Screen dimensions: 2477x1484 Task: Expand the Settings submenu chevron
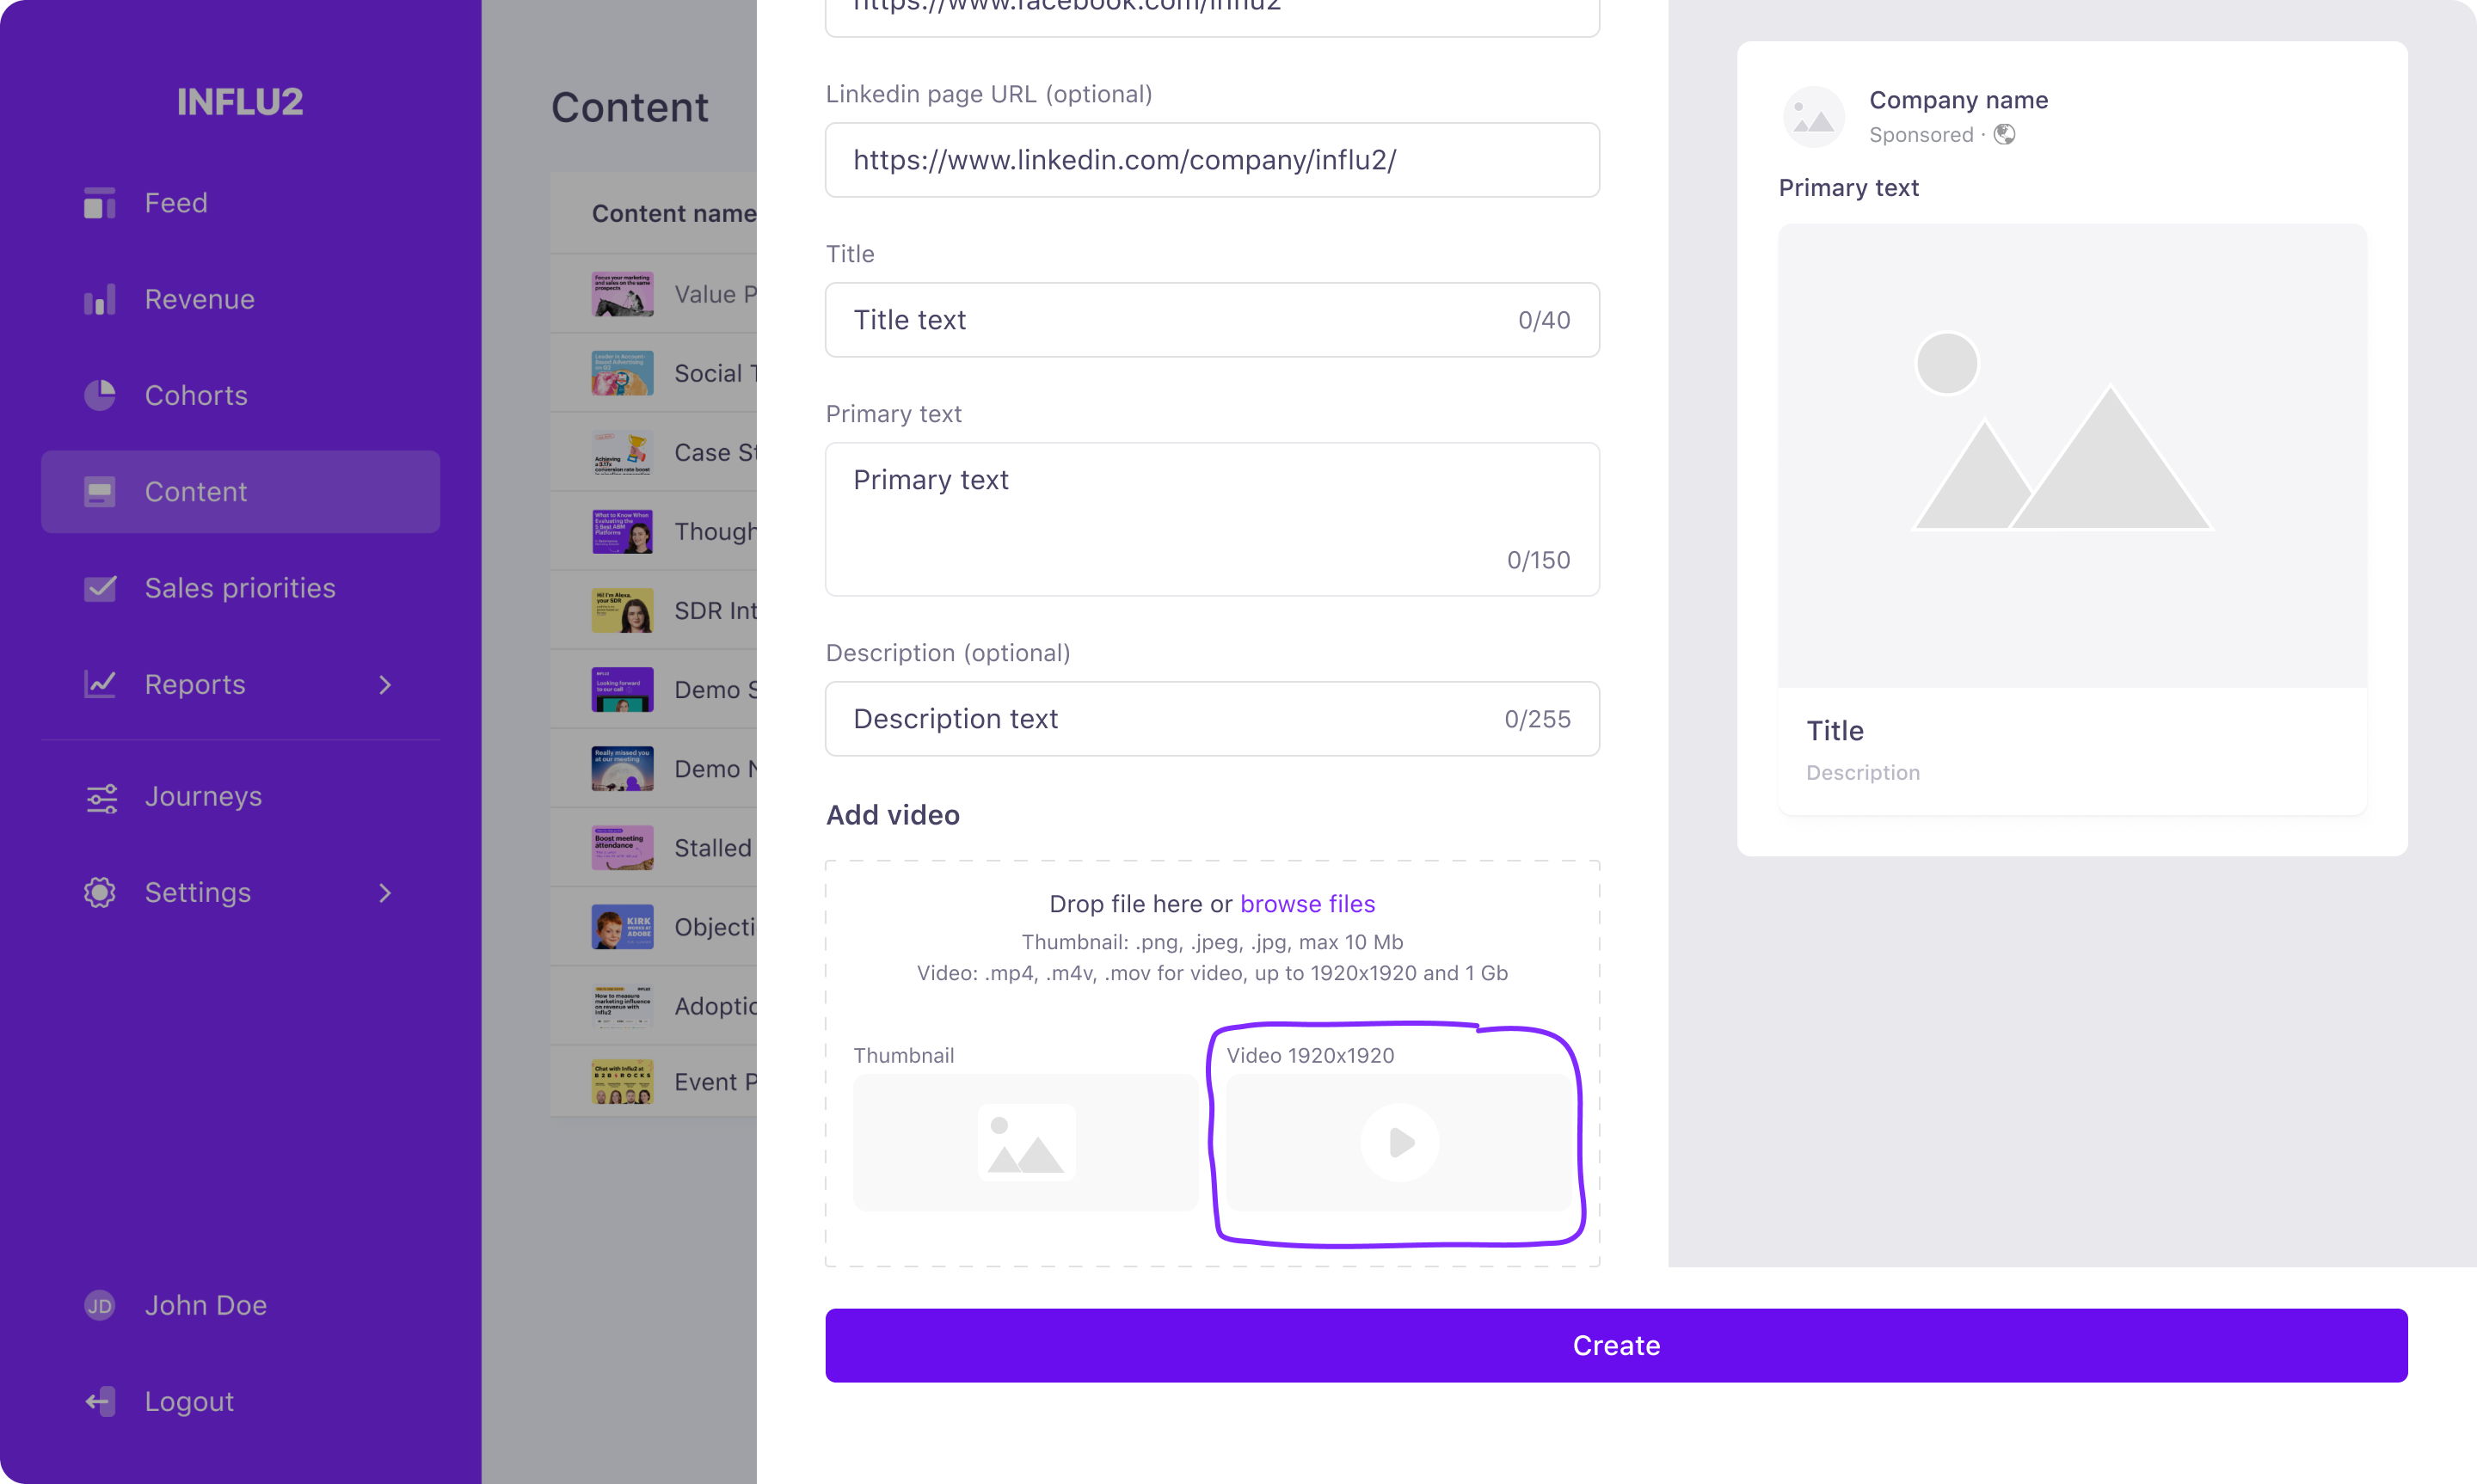pyautogui.click(x=385, y=893)
